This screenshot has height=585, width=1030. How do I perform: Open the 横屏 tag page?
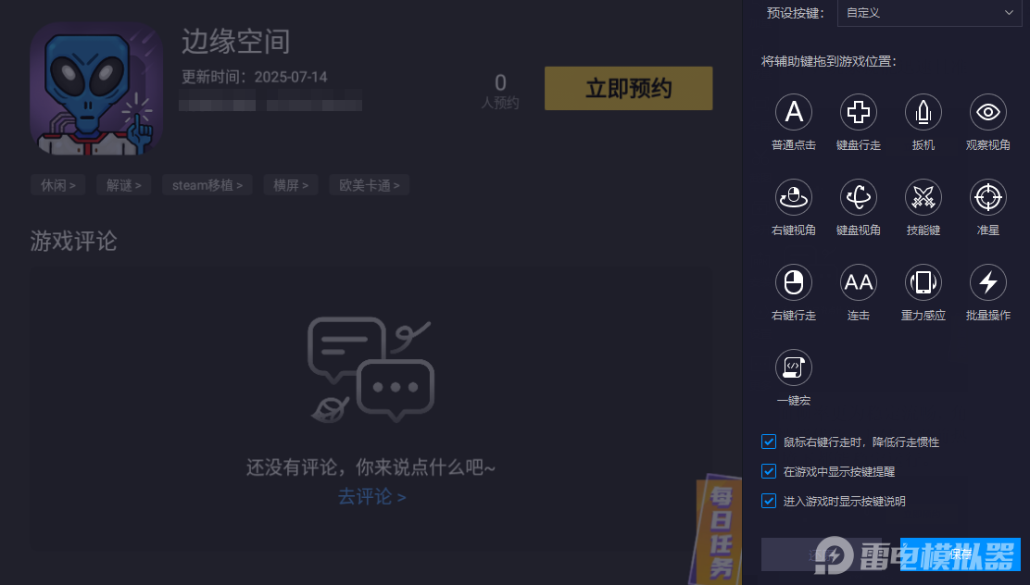(x=290, y=184)
